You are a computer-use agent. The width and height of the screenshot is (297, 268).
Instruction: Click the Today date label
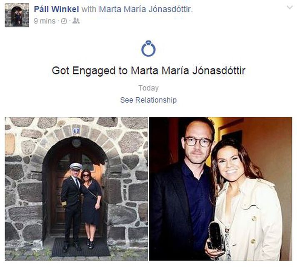tap(148, 88)
